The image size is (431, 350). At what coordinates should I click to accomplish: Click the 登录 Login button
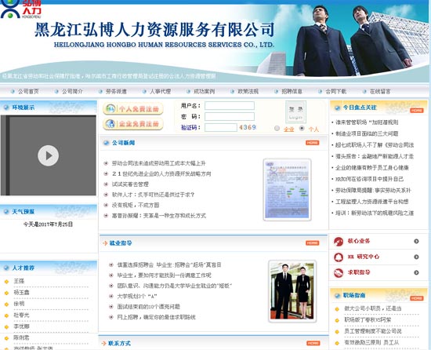coord(295,112)
